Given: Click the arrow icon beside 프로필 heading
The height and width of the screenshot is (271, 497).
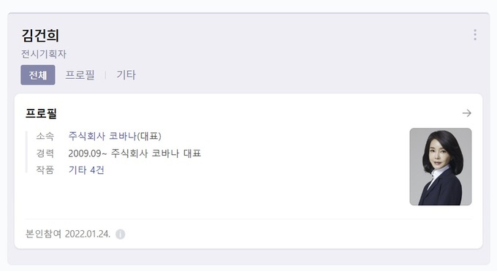Looking at the screenshot, I should [x=466, y=113].
